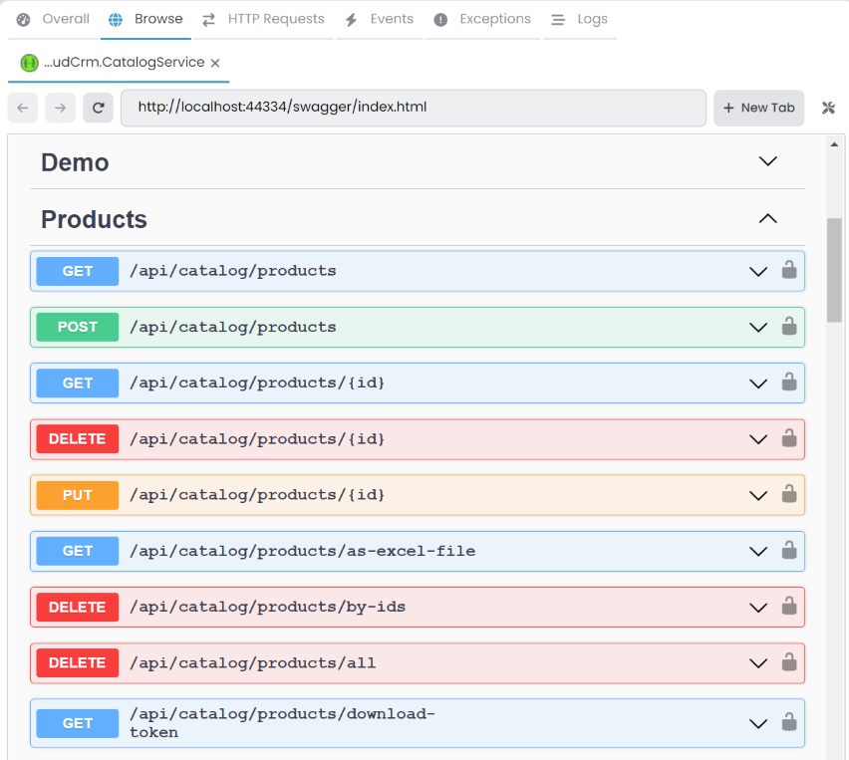
Task: Refresh the page with the reload icon
Action: (98, 108)
